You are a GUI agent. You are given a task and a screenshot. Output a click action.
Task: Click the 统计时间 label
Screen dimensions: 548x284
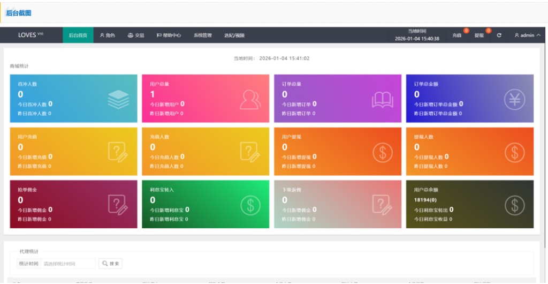point(29,263)
